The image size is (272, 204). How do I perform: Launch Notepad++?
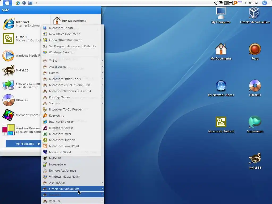click(73, 164)
